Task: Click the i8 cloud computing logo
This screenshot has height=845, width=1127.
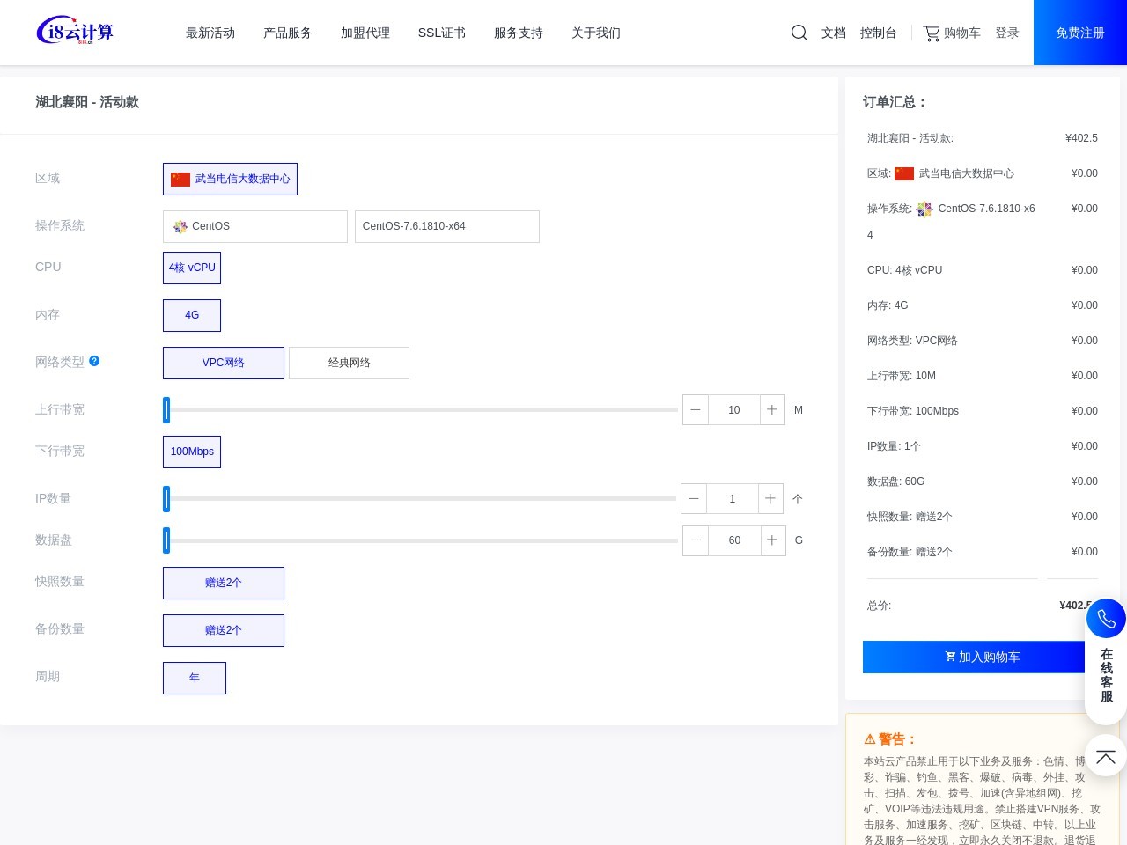Action: point(75,32)
